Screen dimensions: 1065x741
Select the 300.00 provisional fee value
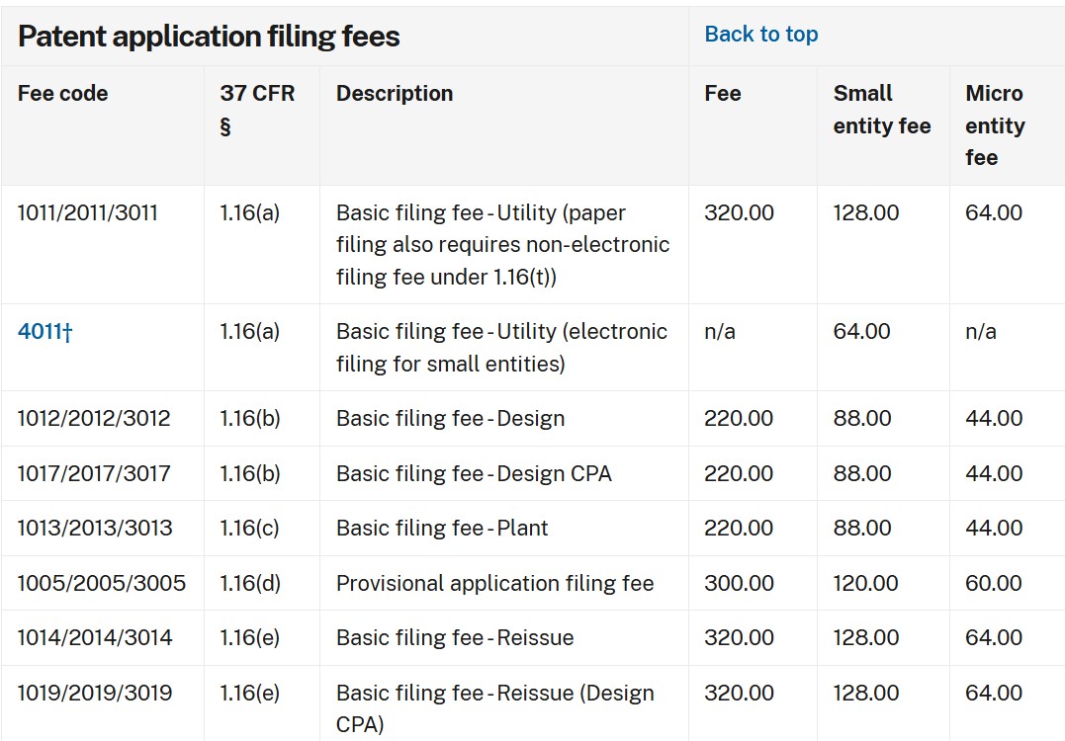click(x=739, y=584)
